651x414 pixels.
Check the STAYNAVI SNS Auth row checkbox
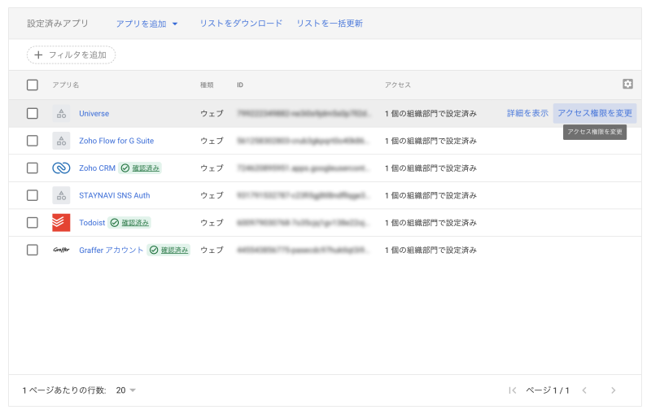[32, 195]
